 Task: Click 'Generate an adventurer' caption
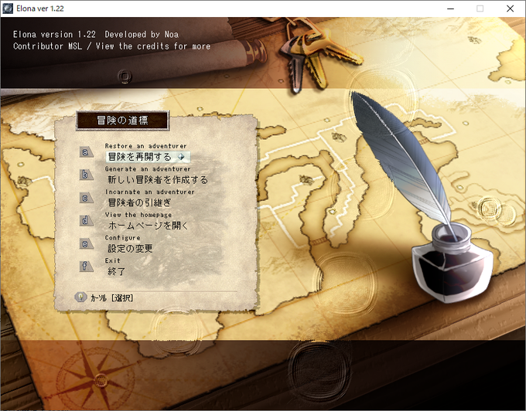[x=148, y=169]
